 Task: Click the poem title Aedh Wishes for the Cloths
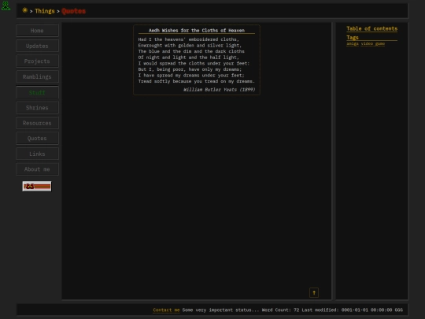click(197, 31)
